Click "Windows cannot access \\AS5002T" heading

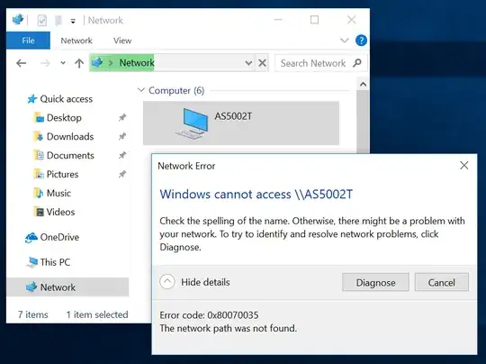click(256, 195)
